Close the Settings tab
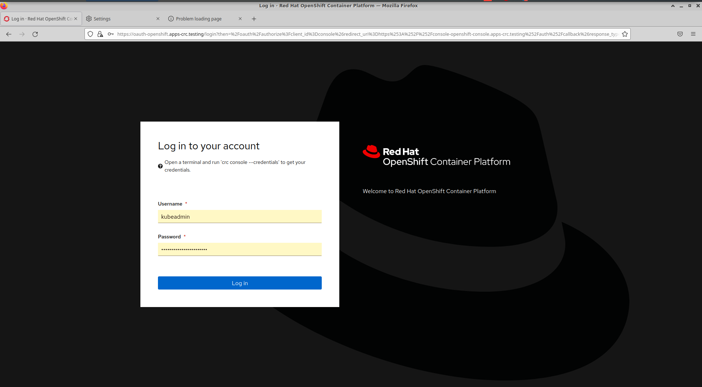 (158, 19)
